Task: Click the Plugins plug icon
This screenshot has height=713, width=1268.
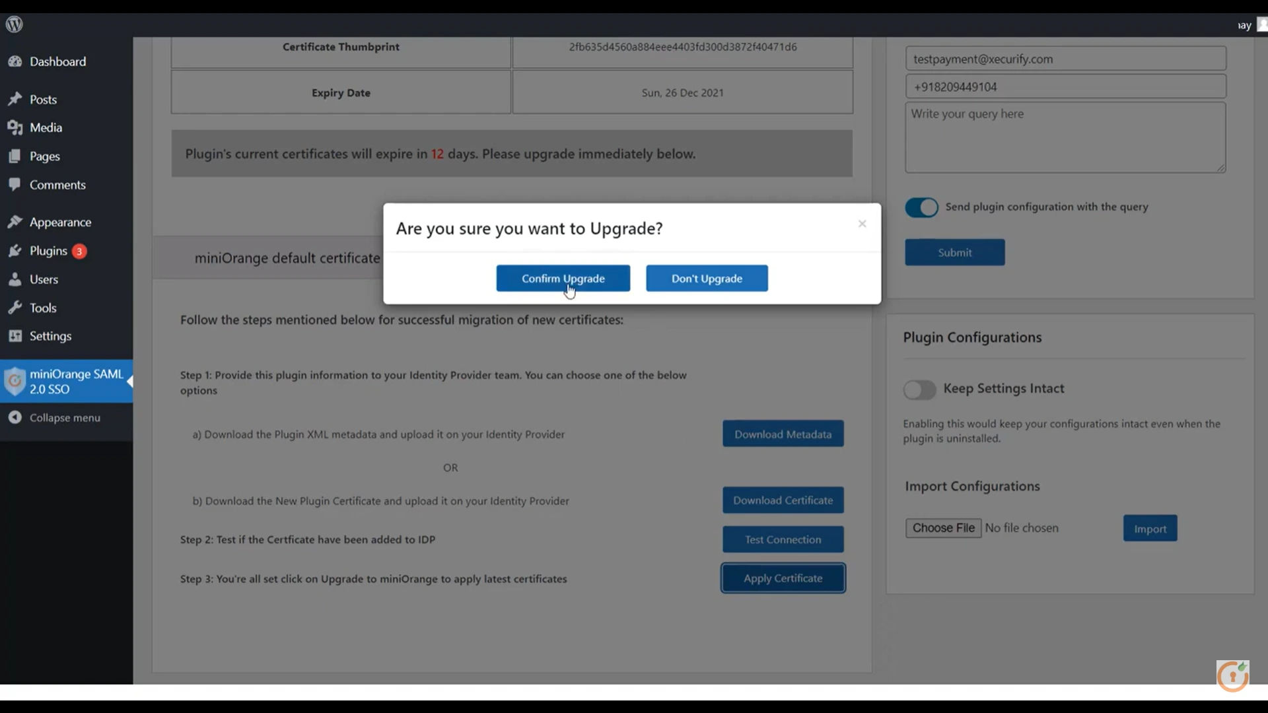Action: (x=15, y=251)
